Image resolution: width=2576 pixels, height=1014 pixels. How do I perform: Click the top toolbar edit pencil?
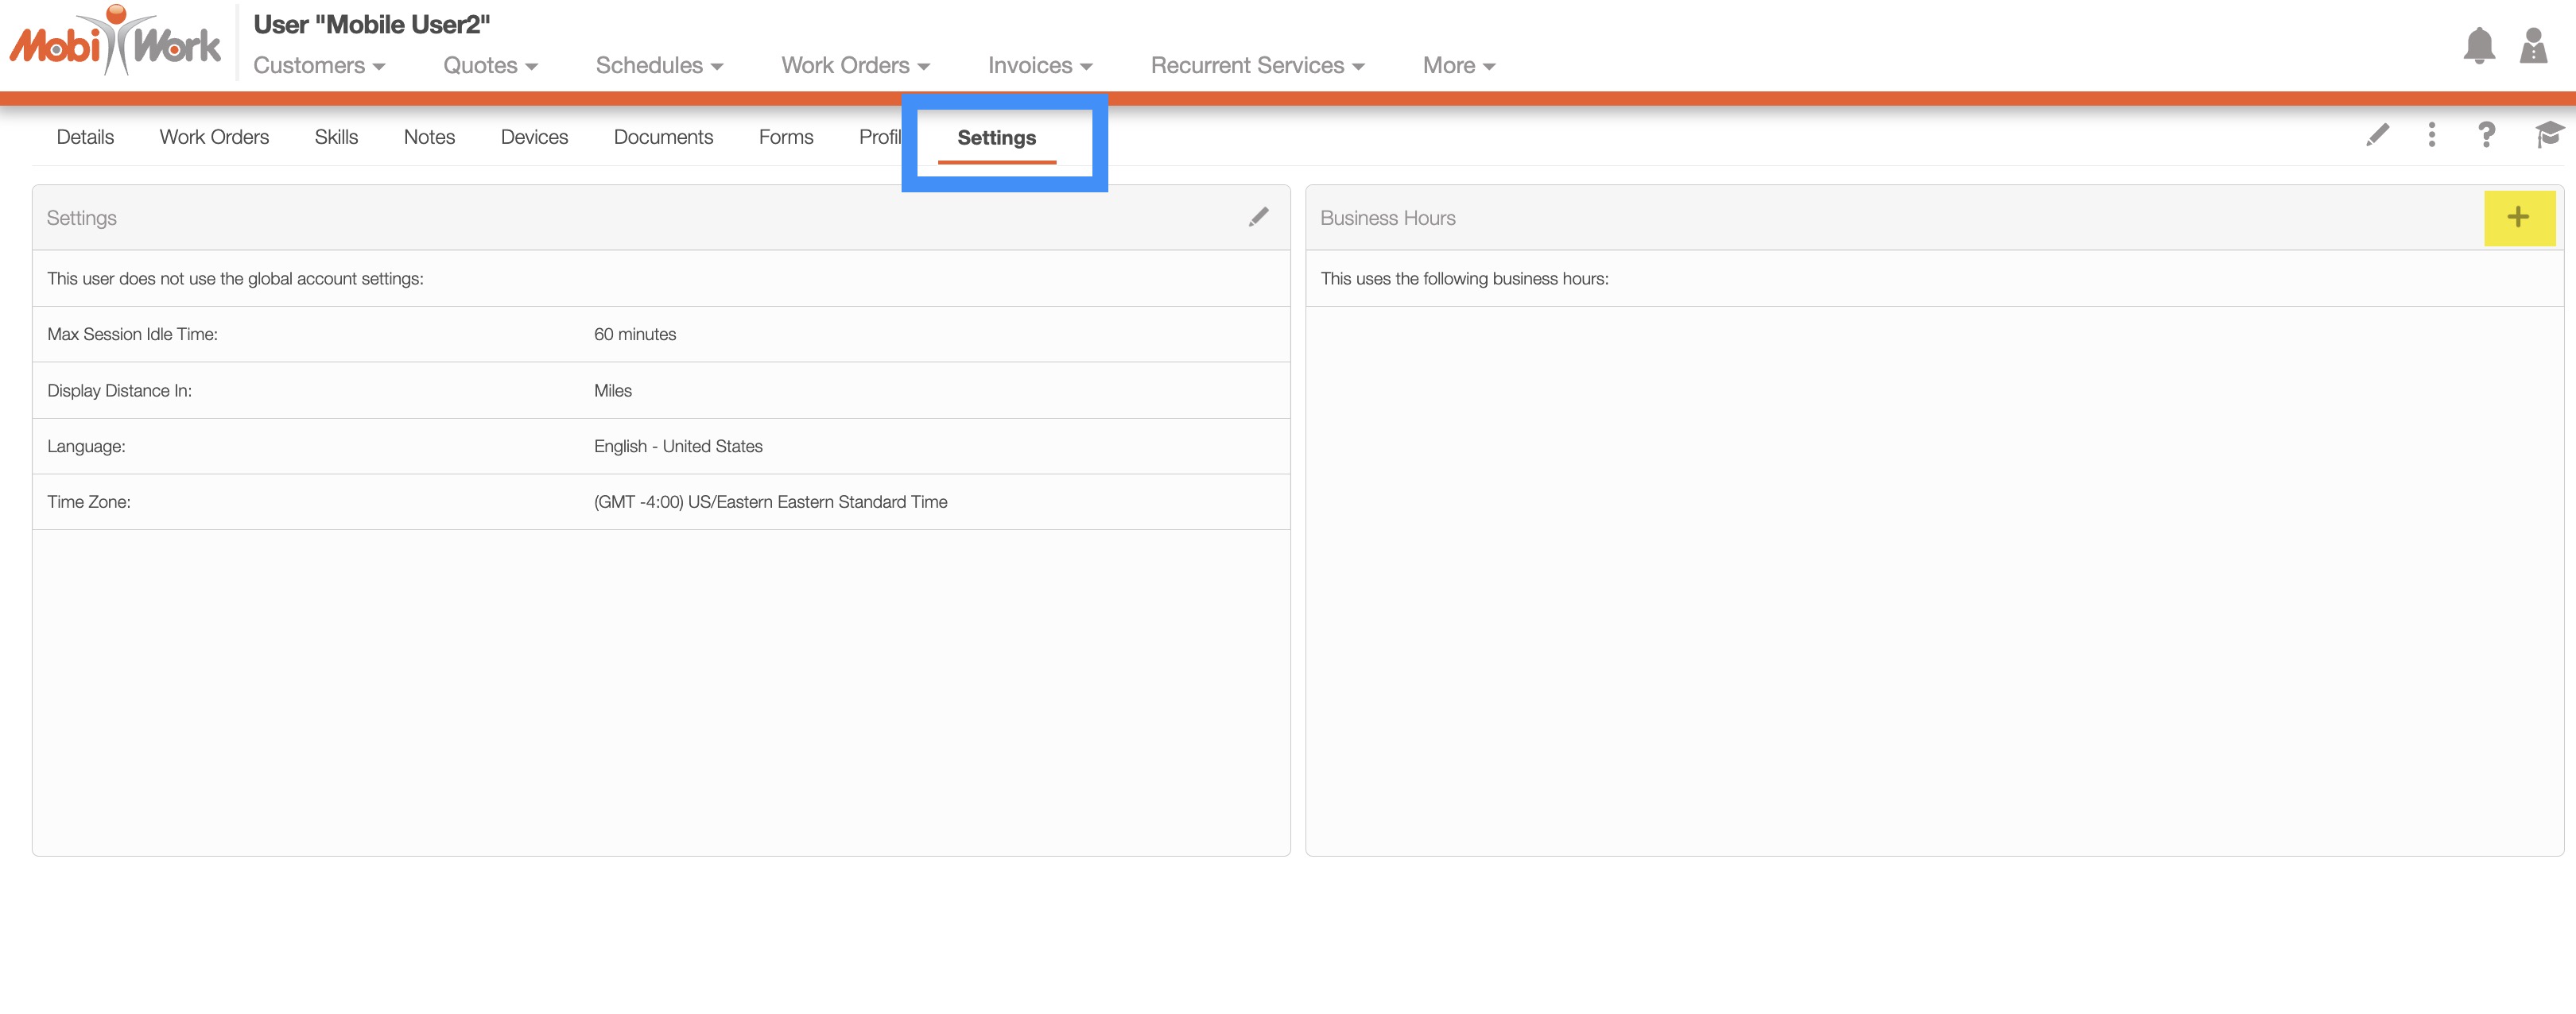[2378, 135]
